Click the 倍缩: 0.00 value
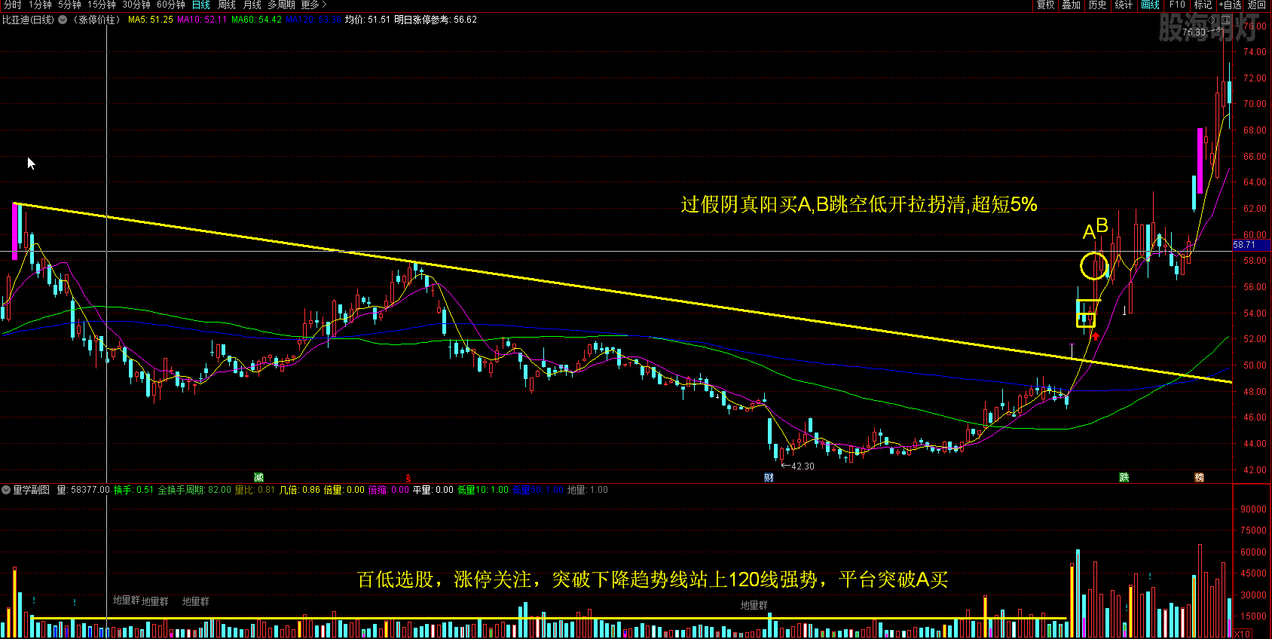 pyautogui.click(x=389, y=490)
